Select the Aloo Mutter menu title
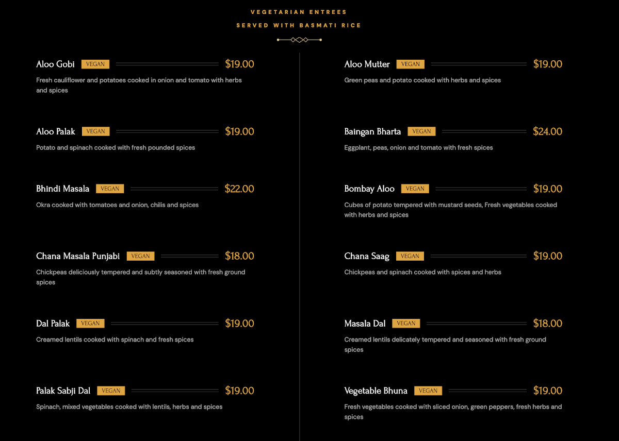 [367, 64]
